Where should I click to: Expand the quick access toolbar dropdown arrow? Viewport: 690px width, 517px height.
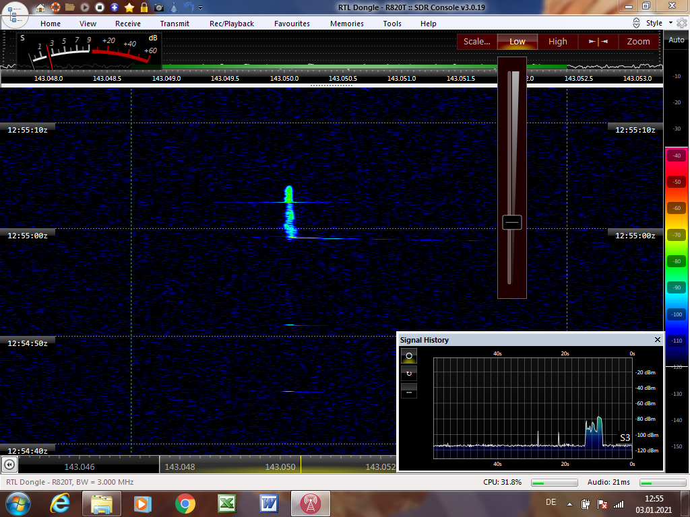(x=201, y=8)
